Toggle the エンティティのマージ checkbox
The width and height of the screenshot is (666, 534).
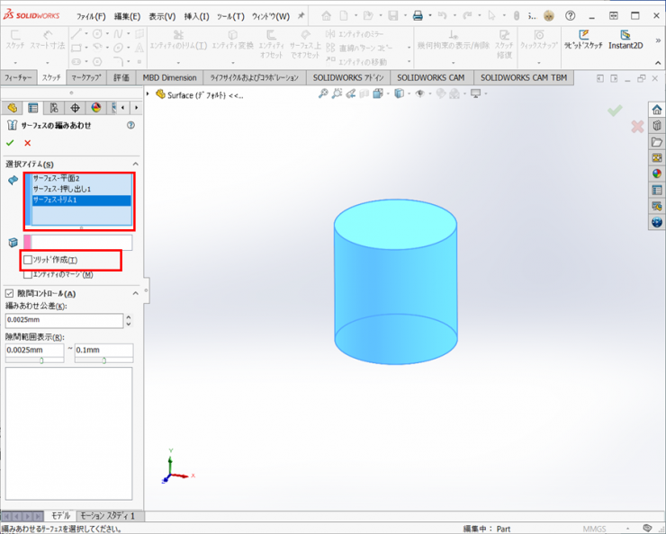pos(28,274)
